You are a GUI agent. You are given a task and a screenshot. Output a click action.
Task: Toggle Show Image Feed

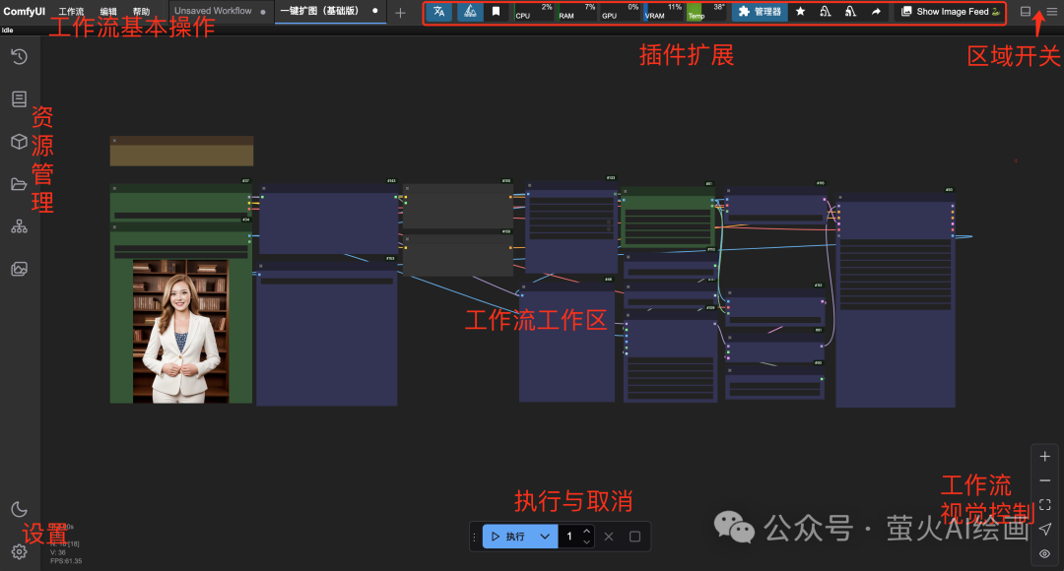pos(949,13)
